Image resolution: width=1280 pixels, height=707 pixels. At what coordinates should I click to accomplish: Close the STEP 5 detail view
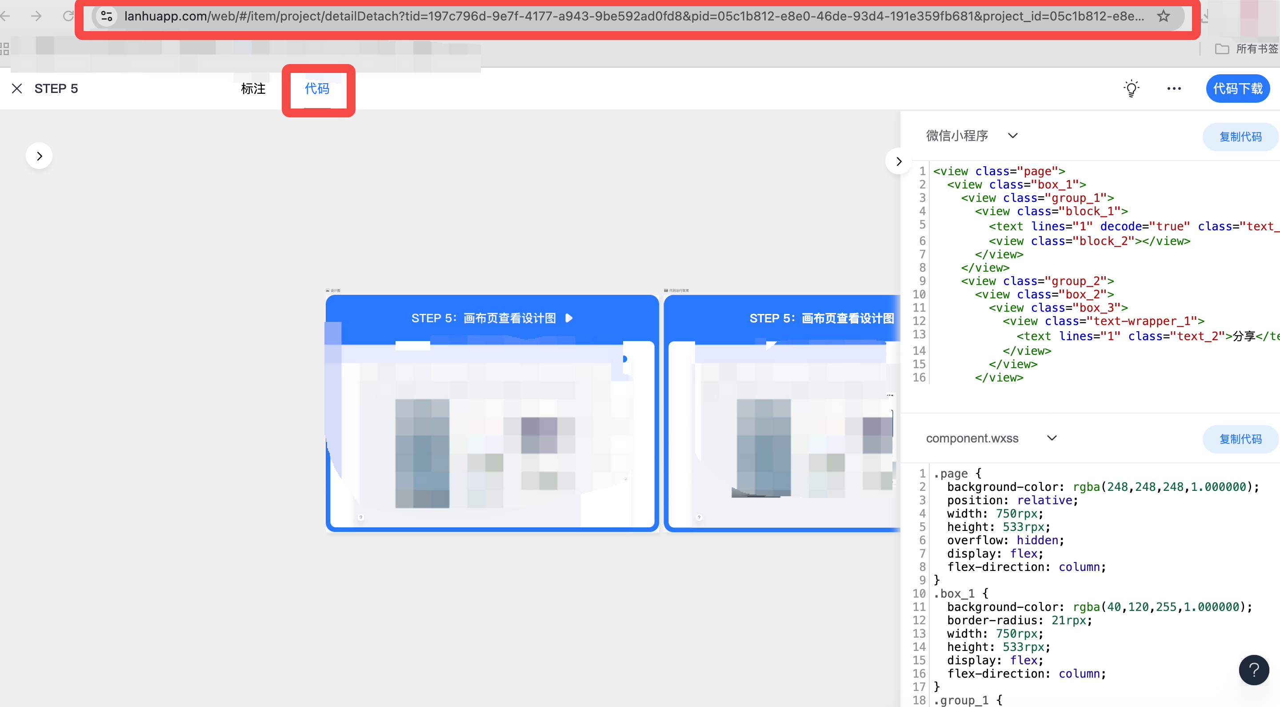tap(17, 88)
